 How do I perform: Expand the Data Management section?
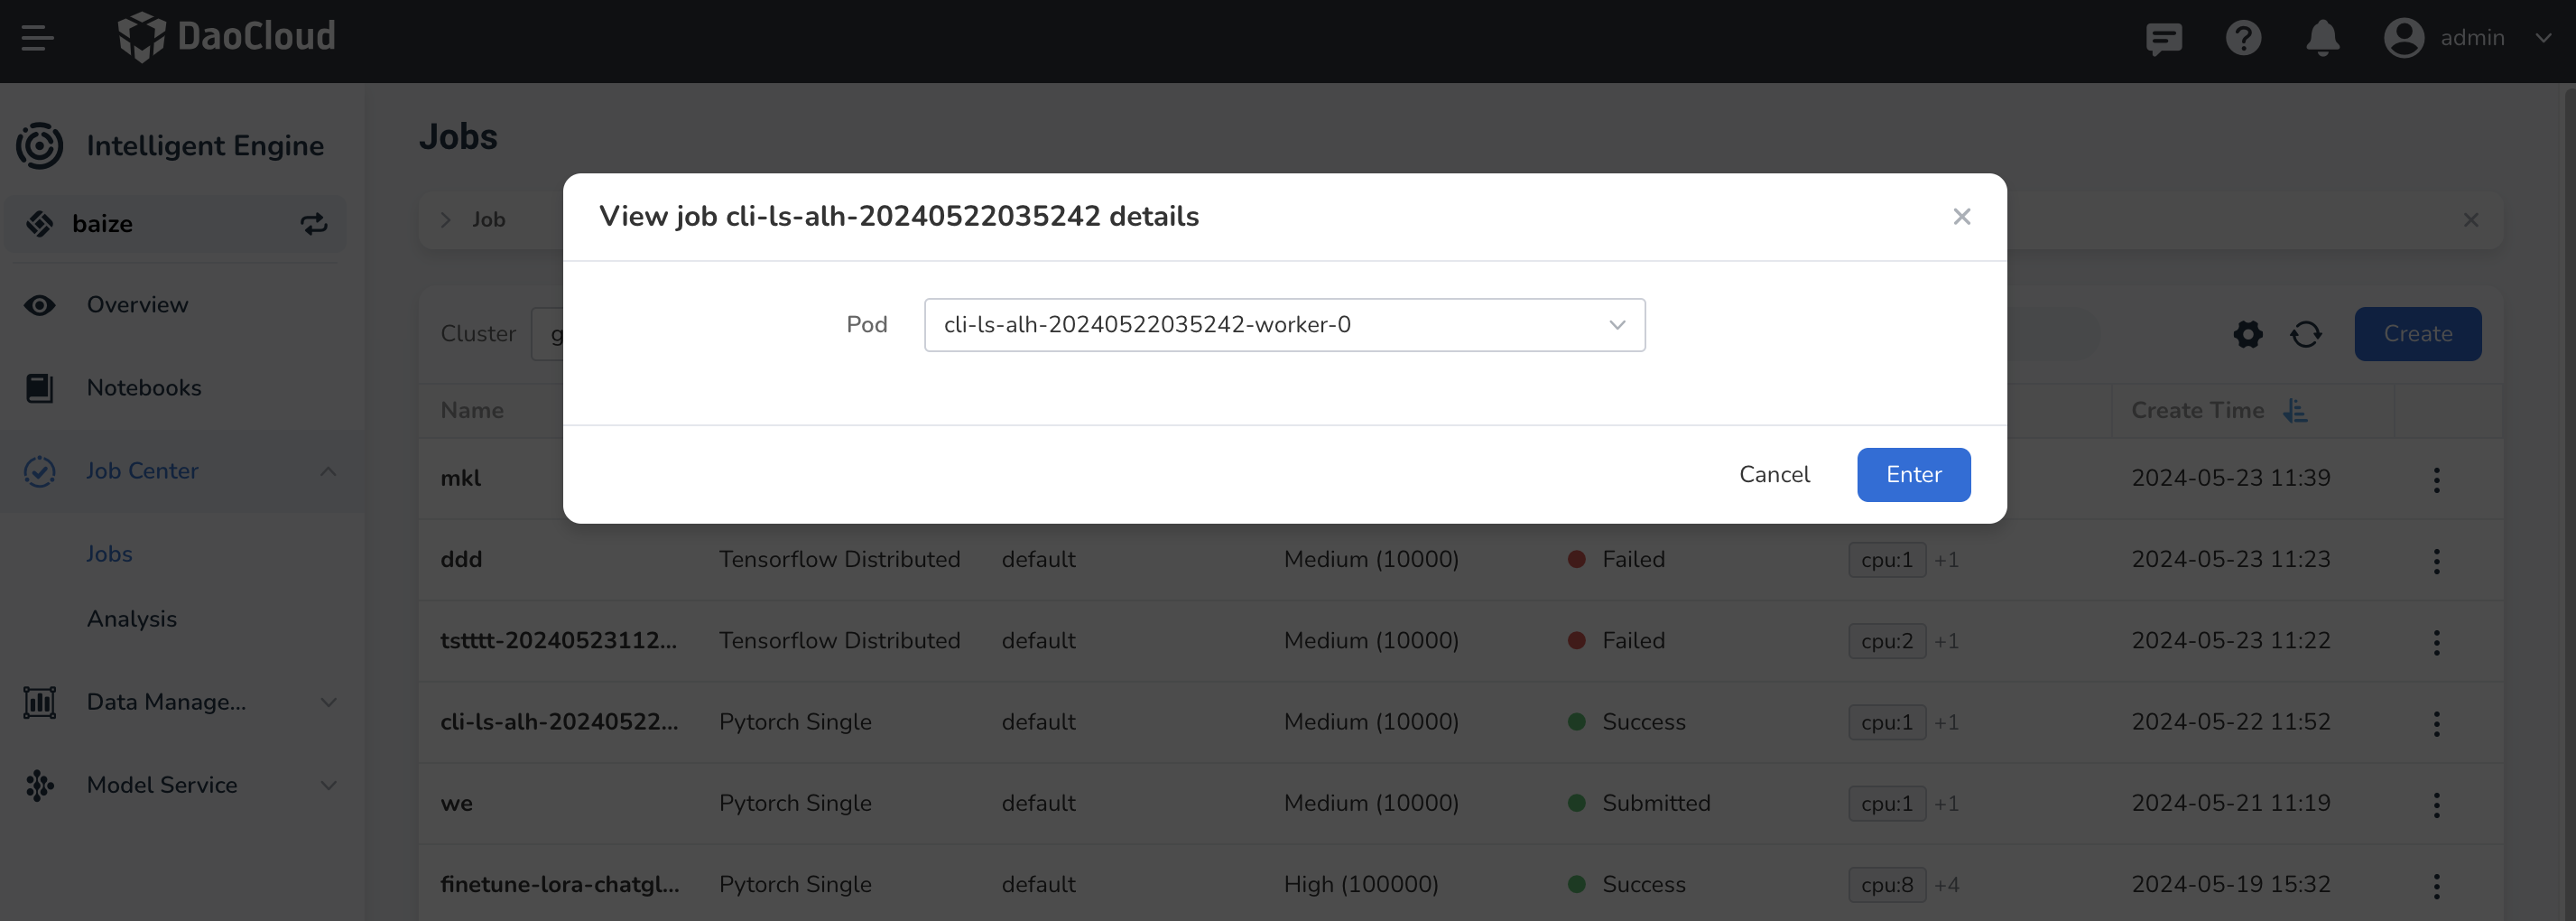(328, 702)
